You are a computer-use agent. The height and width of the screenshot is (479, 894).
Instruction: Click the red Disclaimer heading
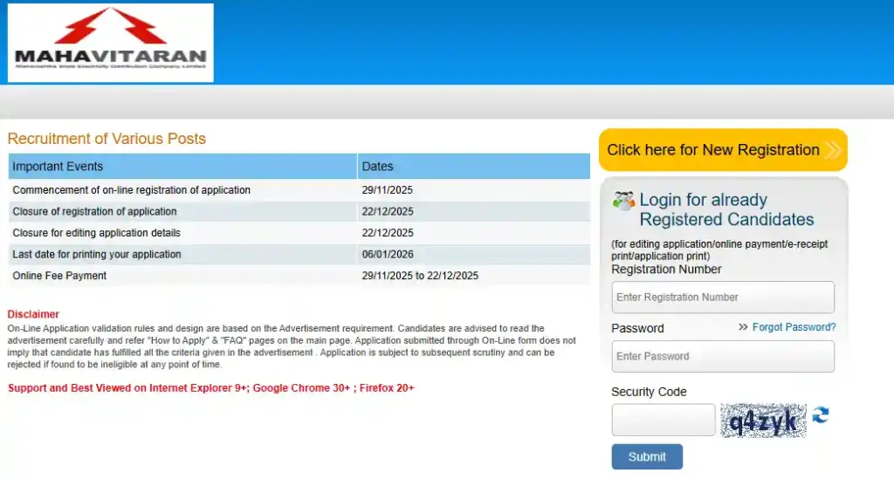33,314
